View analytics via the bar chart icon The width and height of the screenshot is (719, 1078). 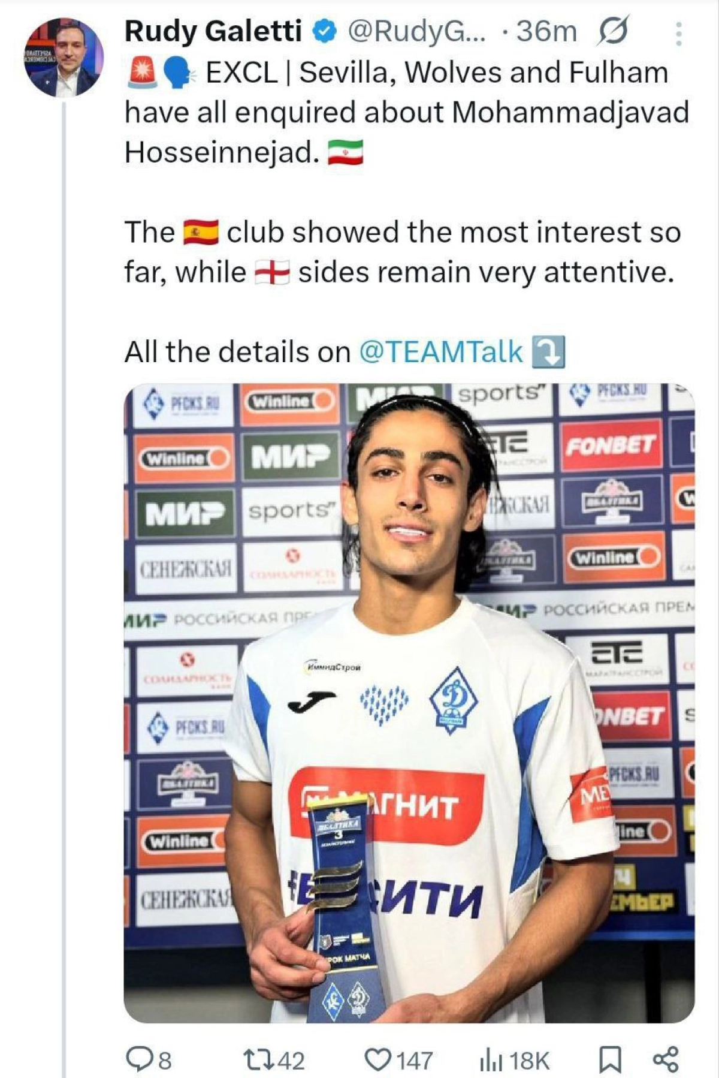pyautogui.click(x=491, y=1060)
